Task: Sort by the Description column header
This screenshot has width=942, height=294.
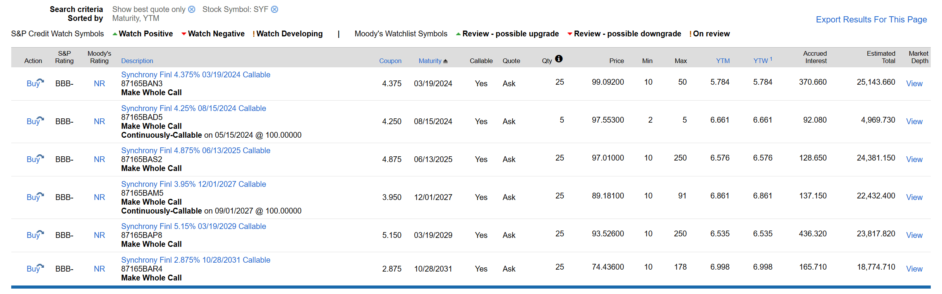Action: pyautogui.click(x=137, y=61)
